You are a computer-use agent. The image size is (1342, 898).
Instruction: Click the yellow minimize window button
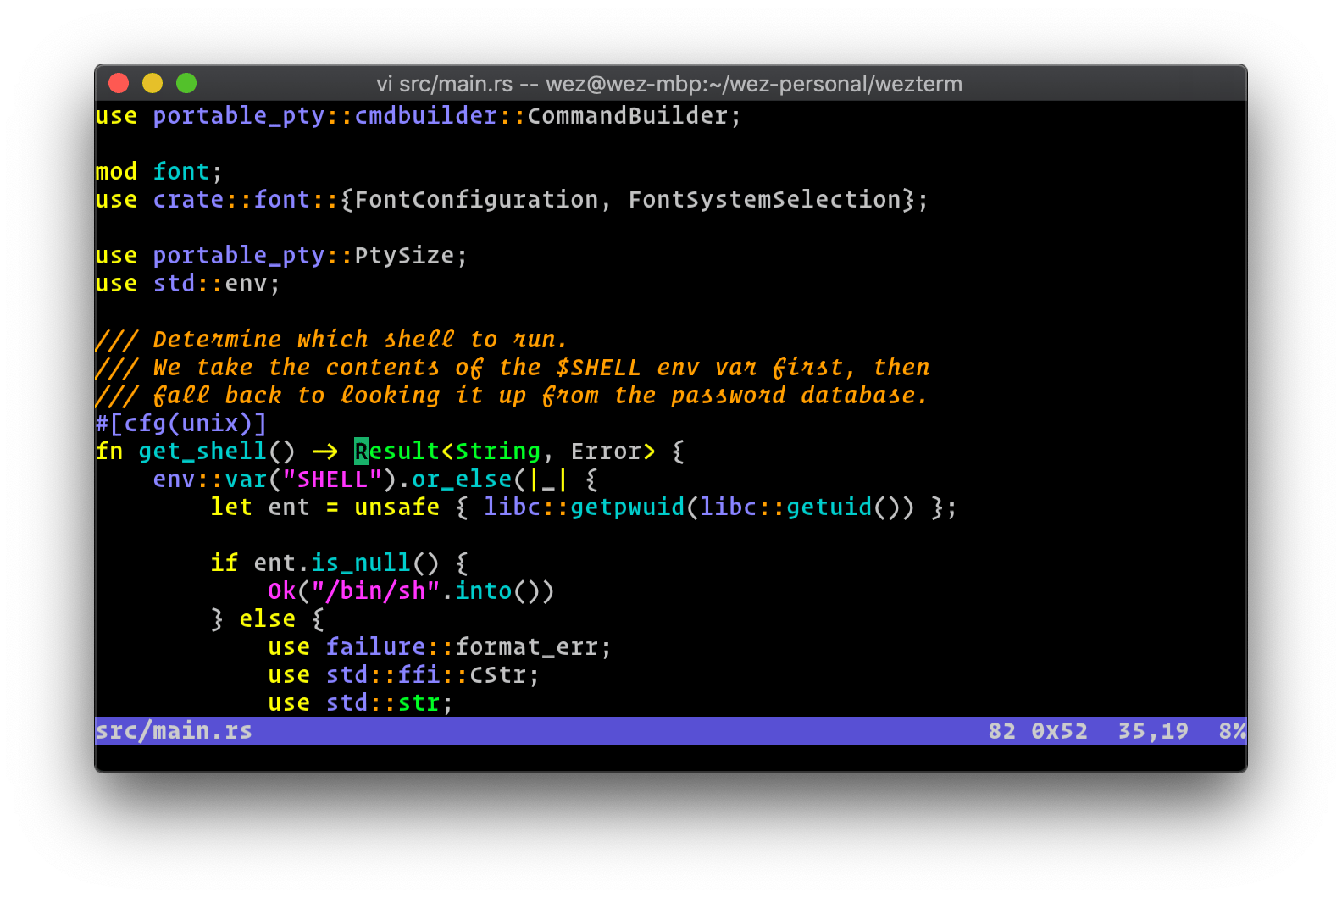point(152,83)
